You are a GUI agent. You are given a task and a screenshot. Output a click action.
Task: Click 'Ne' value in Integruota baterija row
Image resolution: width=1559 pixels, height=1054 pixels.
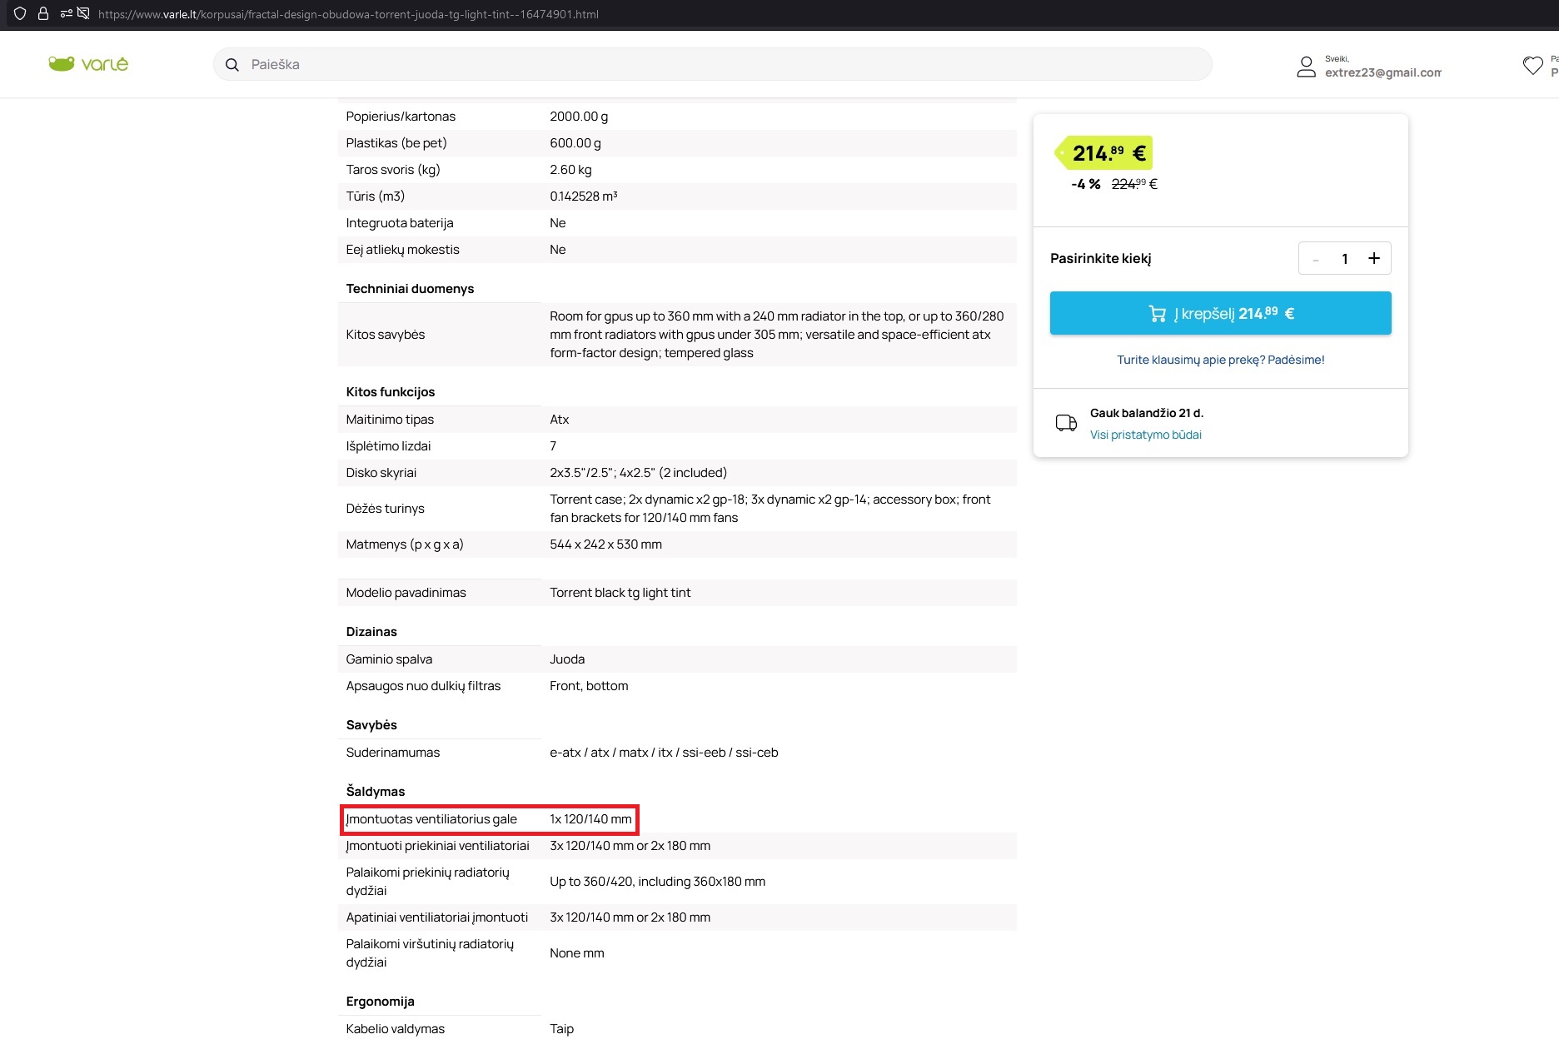(x=558, y=223)
